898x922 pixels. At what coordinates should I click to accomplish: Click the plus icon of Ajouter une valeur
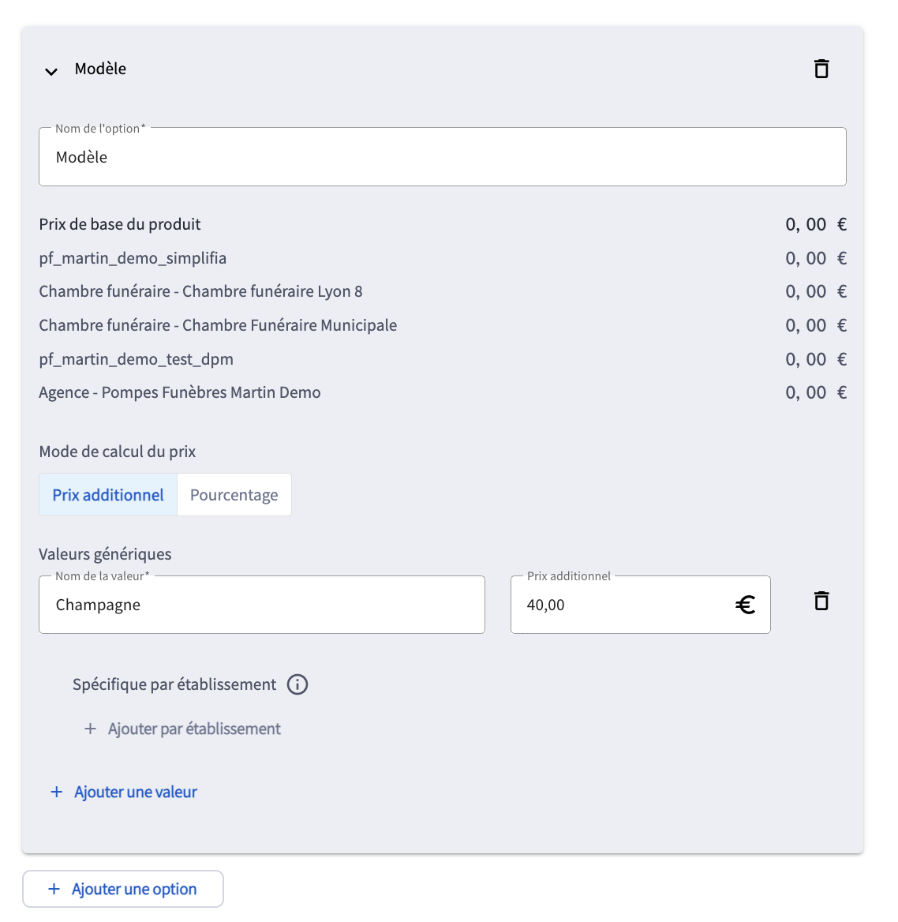(x=56, y=792)
